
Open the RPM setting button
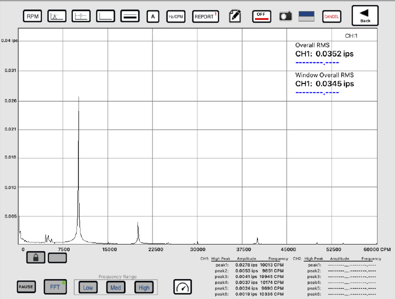point(32,16)
